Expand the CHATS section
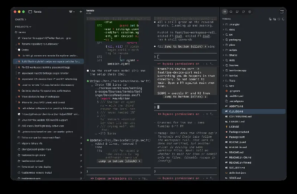The image size is (297, 194). (x=20, y=20)
